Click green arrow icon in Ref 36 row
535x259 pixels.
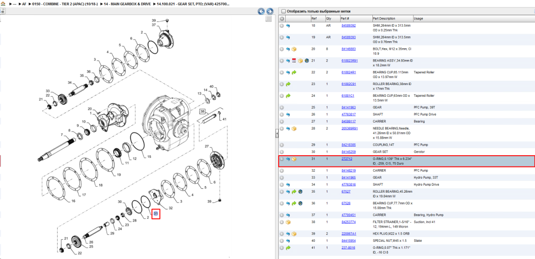pos(294,203)
